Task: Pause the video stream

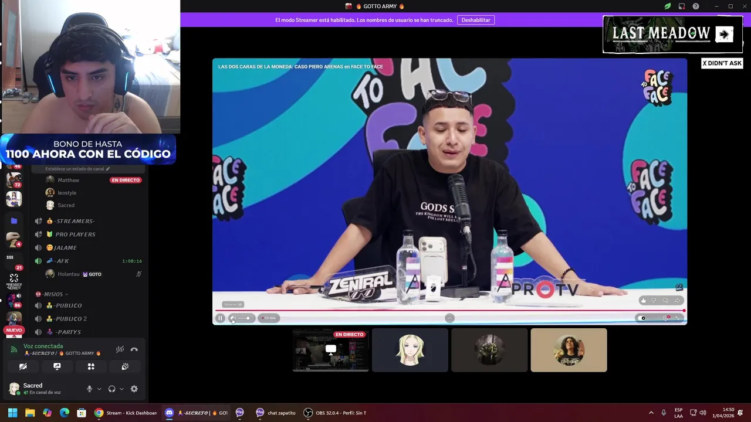Action: tap(220, 318)
